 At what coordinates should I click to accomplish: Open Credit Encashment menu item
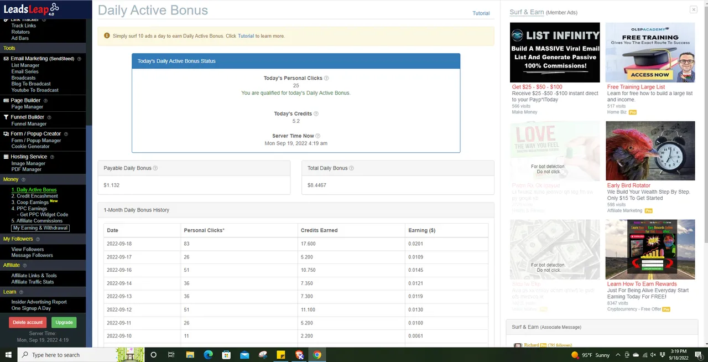[34, 196]
